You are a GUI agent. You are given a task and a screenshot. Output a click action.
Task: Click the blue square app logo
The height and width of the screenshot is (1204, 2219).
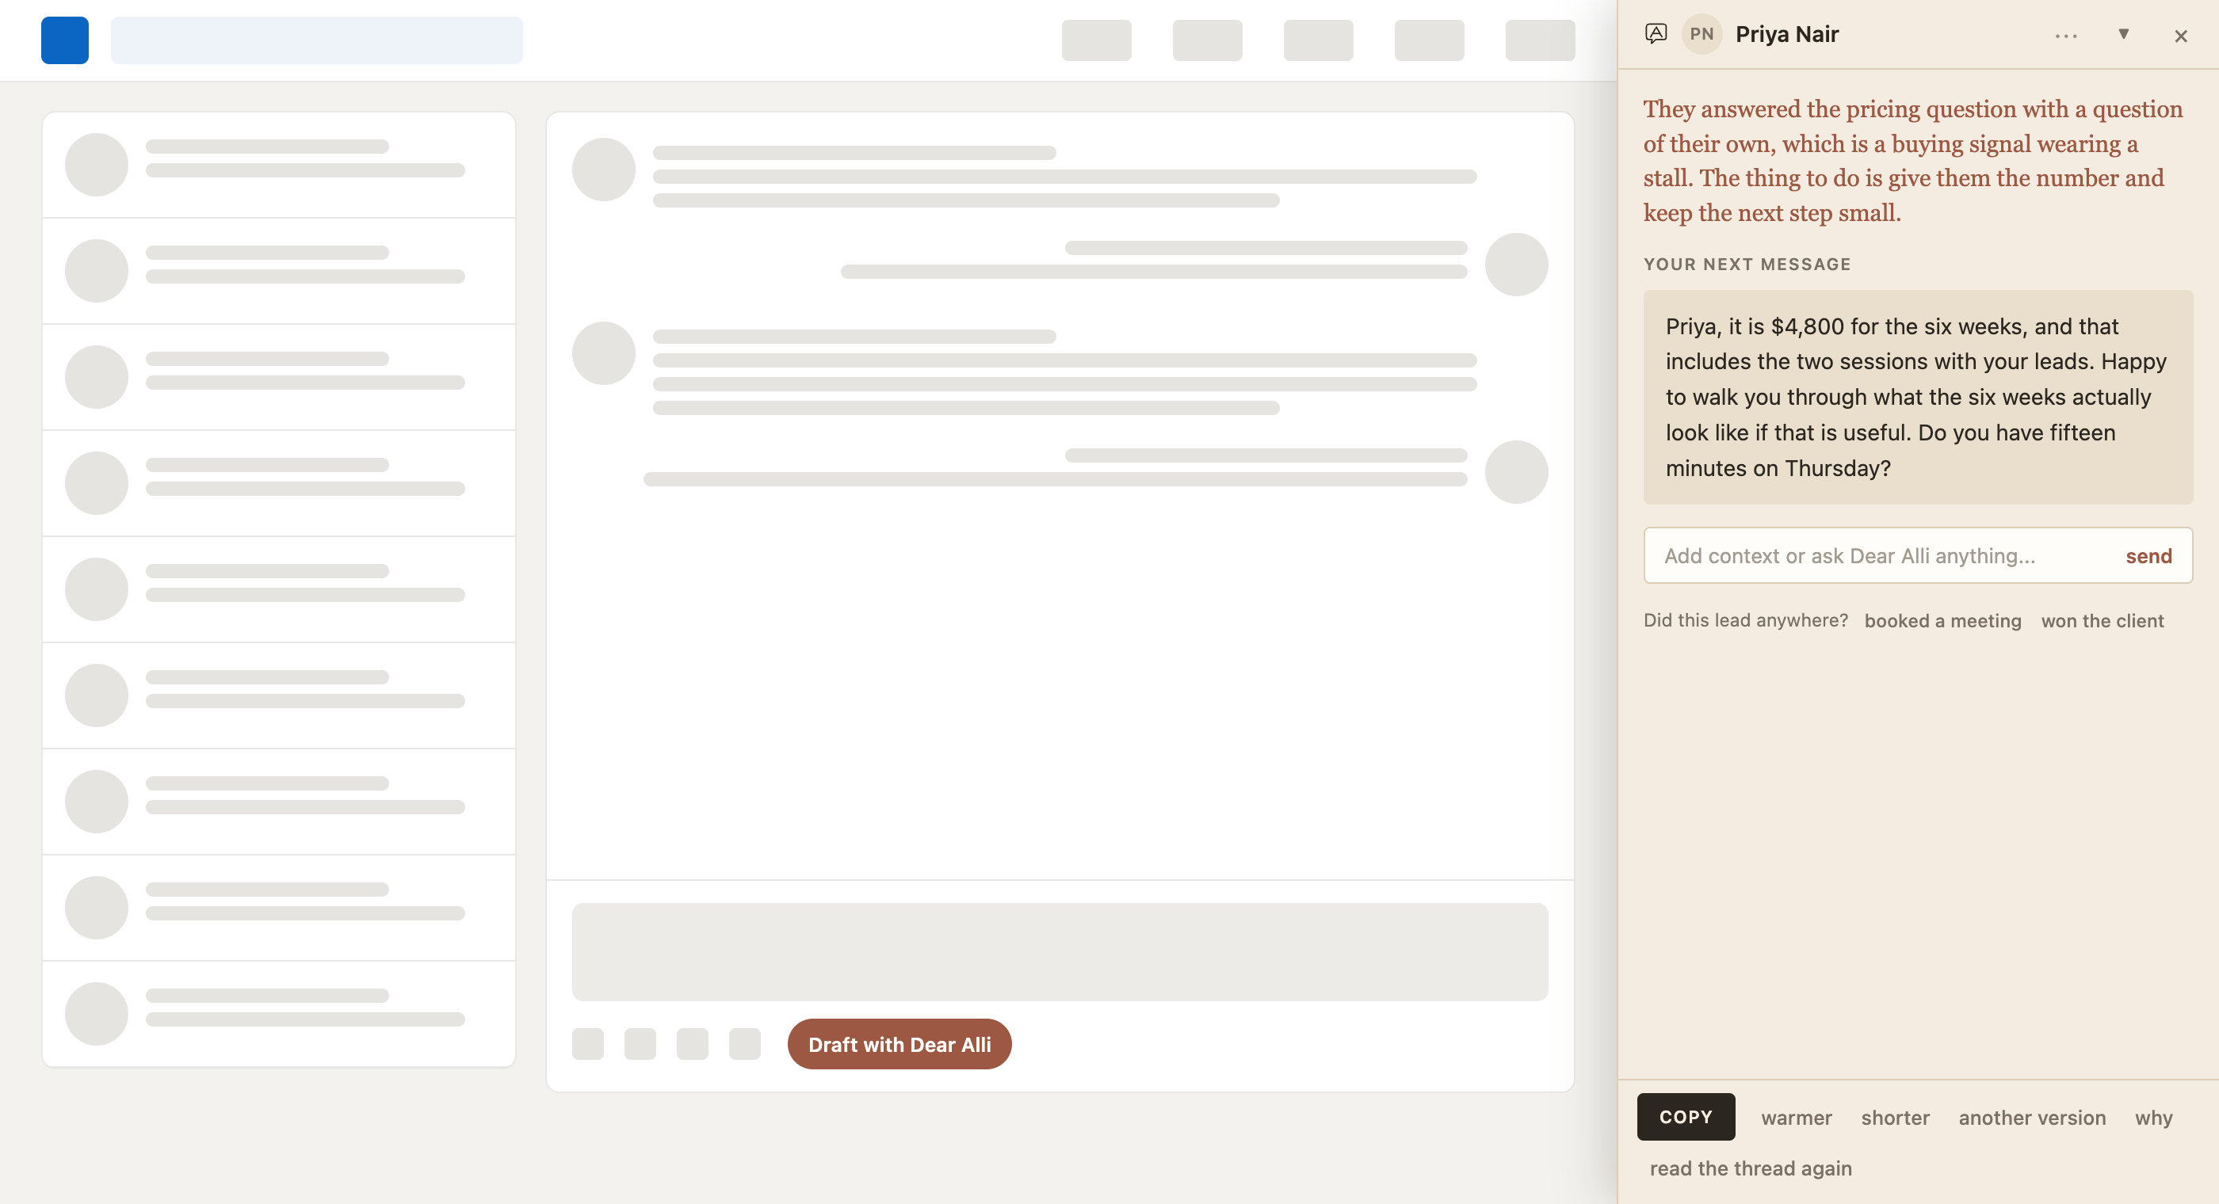point(65,40)
